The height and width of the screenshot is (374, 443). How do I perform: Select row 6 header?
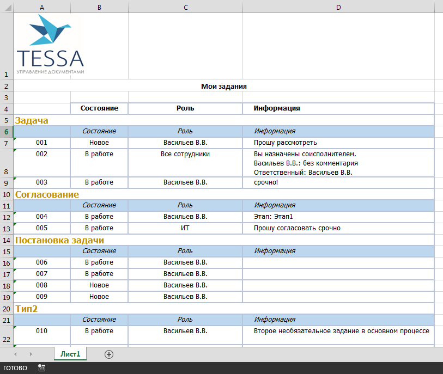(6, 132)
